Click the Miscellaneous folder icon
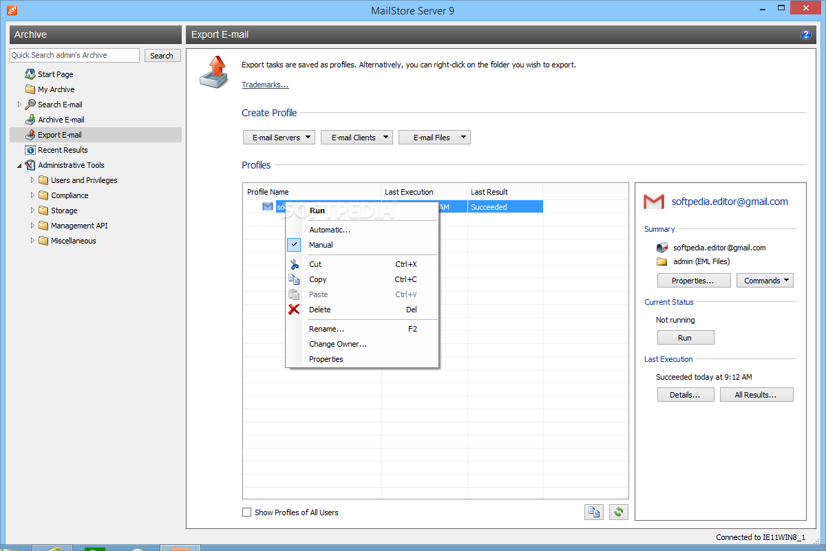Image resolution: width=826 pixels, height=551 pixels. (43, 241)
